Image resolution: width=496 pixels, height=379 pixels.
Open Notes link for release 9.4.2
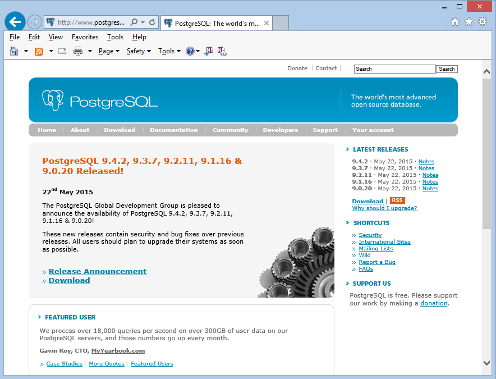(x=426, y=162)
